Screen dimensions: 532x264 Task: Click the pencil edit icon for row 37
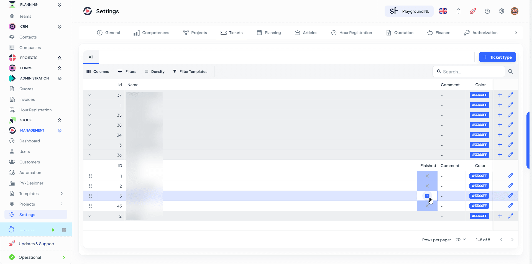pos(510,95)
